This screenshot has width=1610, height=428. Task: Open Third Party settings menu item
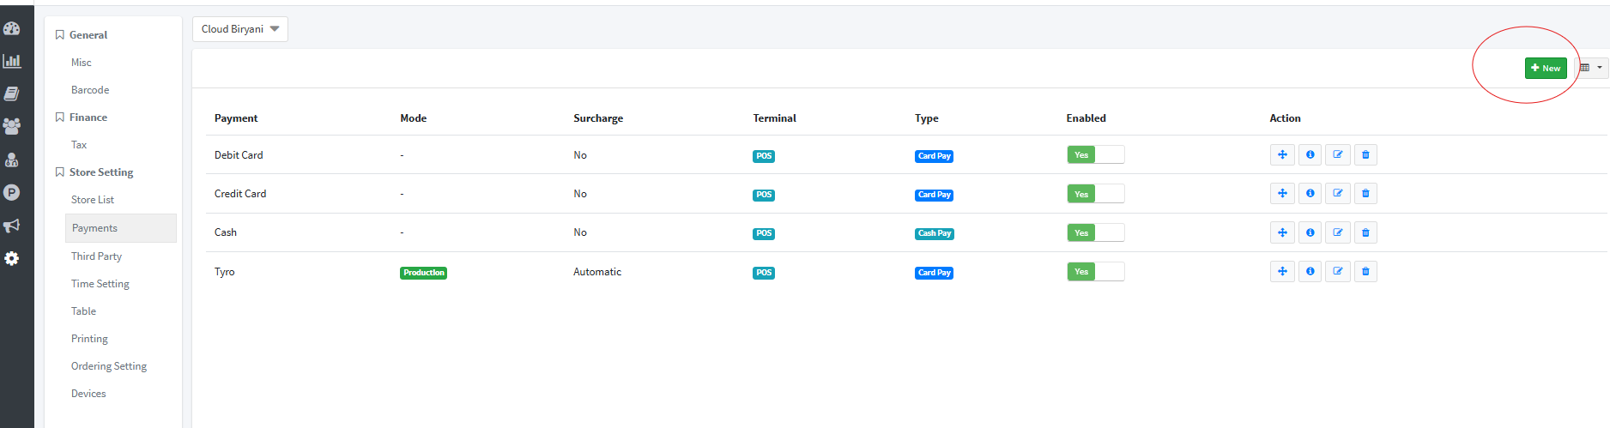[96, 256]
